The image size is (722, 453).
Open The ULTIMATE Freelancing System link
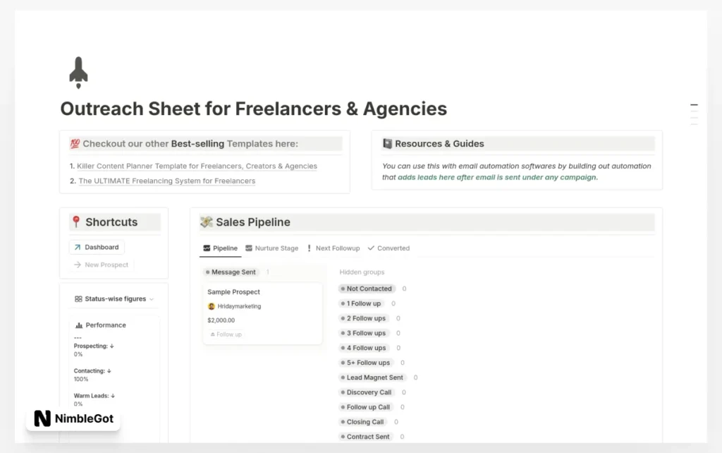tap(166, 181)
